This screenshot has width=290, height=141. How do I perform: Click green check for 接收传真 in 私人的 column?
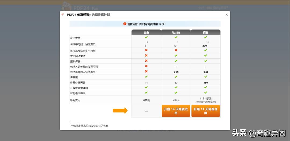point(176,61)
